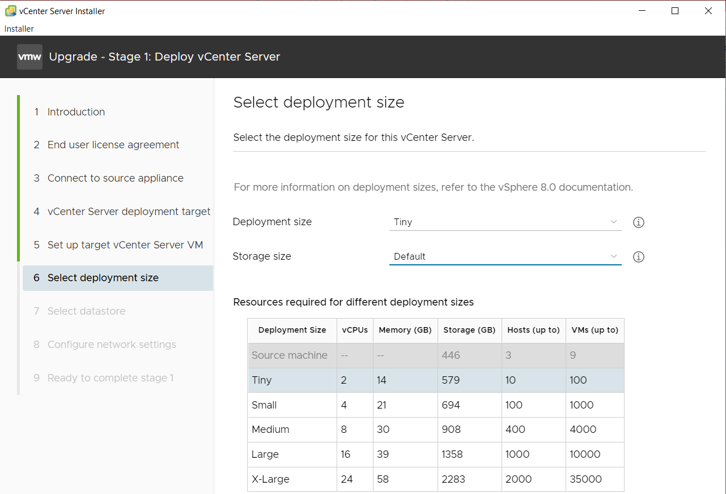The image size is (726, 494).
Task: Click the X-Large row label in table
Action: click(270, 479)
